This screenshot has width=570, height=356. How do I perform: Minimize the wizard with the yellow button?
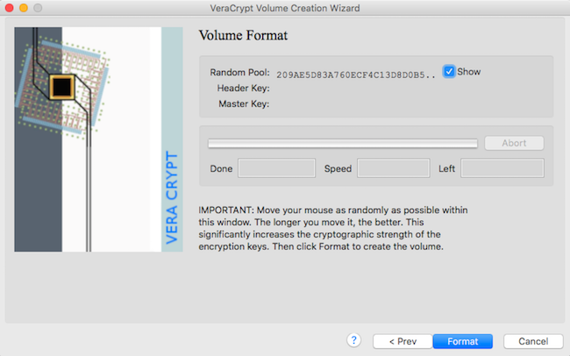pyautogui.click(x=24, y=8)
